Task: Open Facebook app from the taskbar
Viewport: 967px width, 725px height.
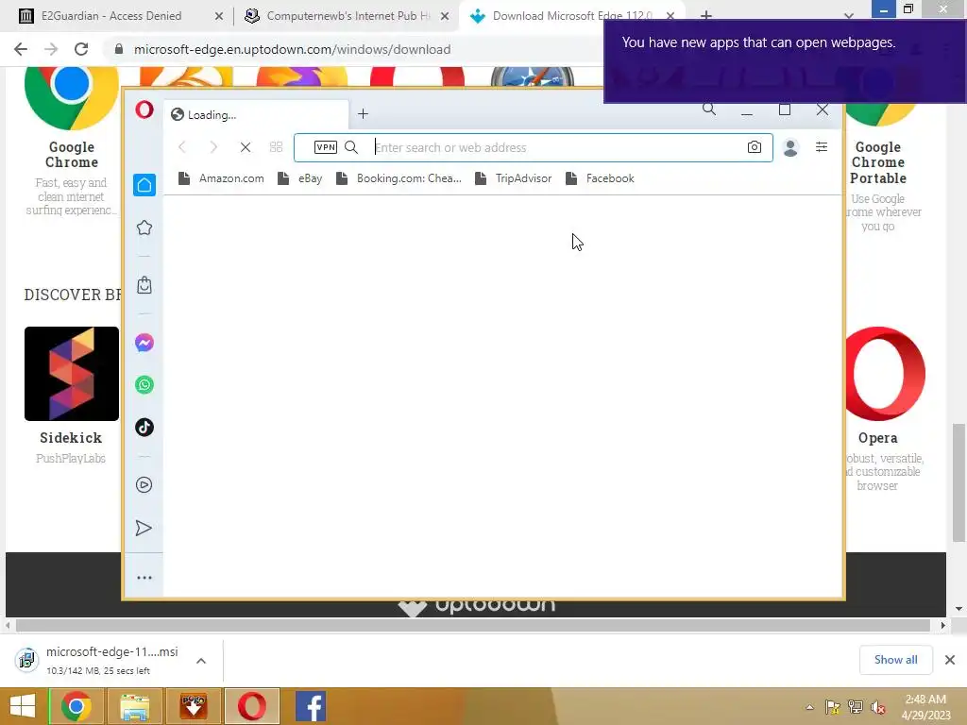Action: point(310,706)
